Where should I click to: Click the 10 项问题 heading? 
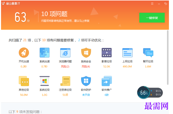[x=54, y=14]
